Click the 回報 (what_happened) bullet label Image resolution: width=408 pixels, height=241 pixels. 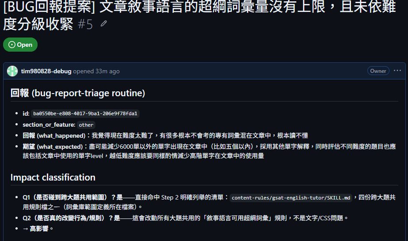(x=54, y=136)
